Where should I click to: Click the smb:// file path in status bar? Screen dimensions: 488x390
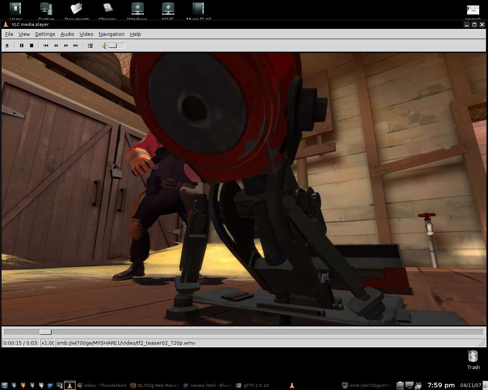click(126, 343)
